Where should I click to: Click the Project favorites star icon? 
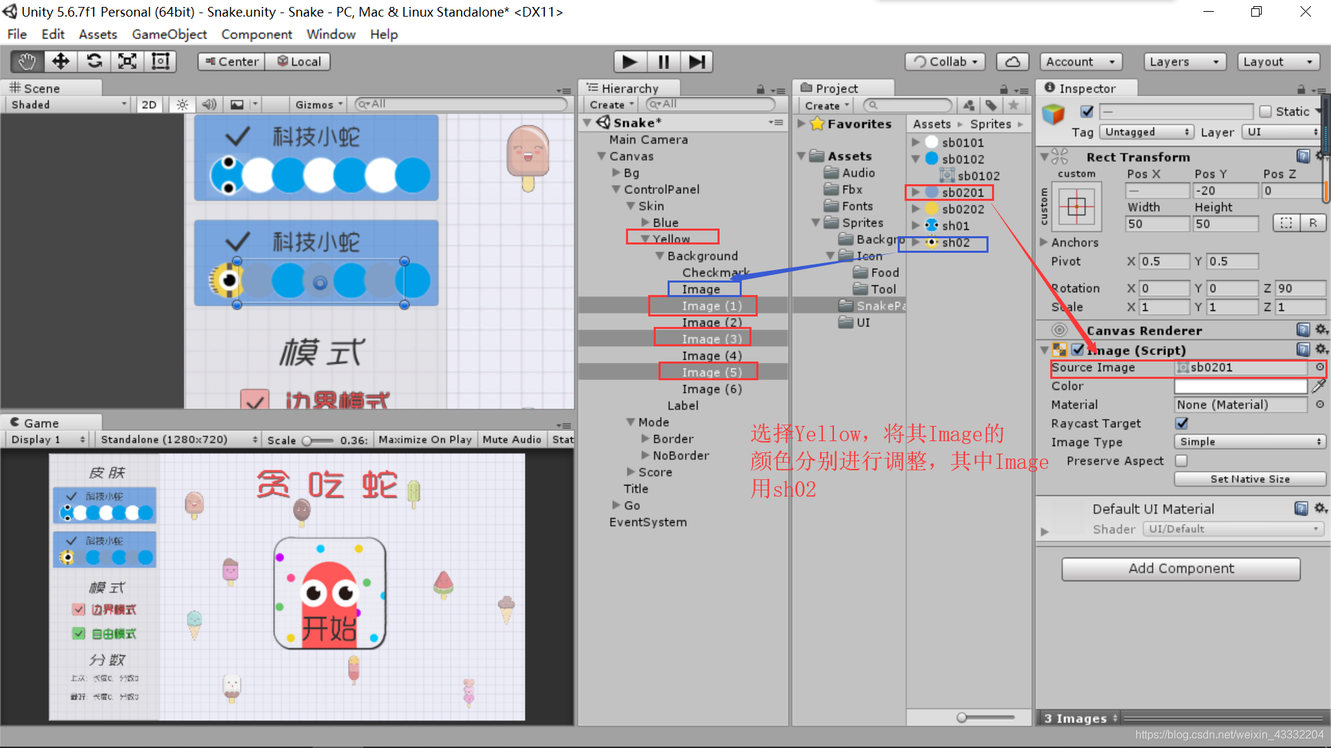1014,105
